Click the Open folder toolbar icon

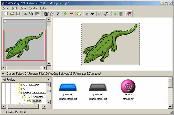pyautogui.click(x=12, y=14)
